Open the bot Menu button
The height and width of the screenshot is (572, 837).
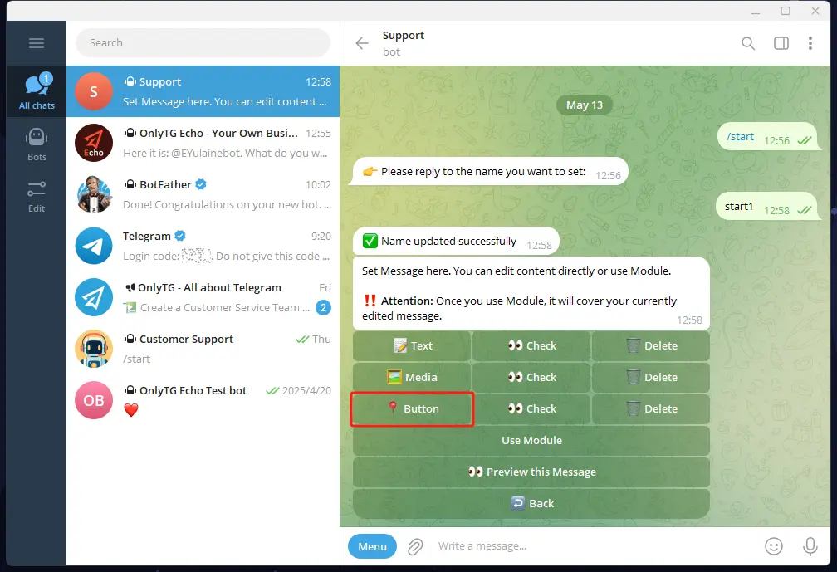pos(372,546)
